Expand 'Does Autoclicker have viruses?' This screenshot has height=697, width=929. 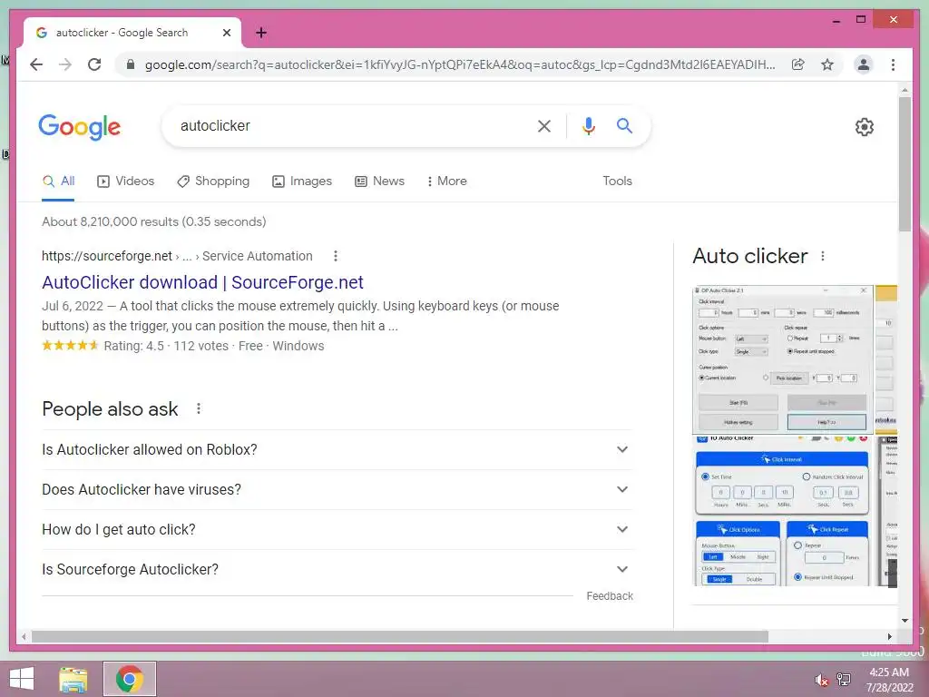tap(337, 489)
